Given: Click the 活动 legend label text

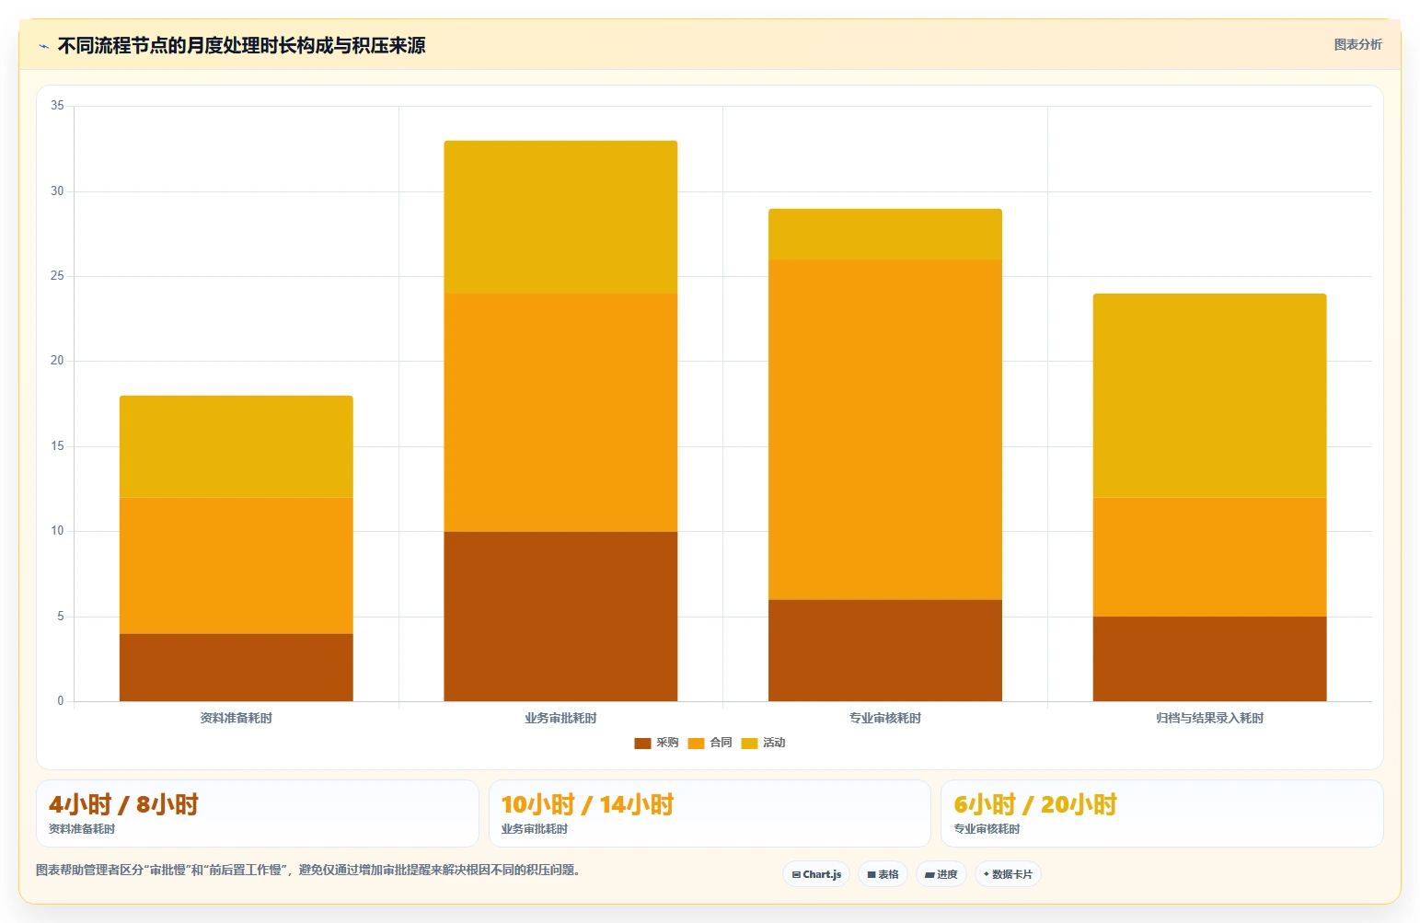Looking at the screenshot, I should click(774, 743).
